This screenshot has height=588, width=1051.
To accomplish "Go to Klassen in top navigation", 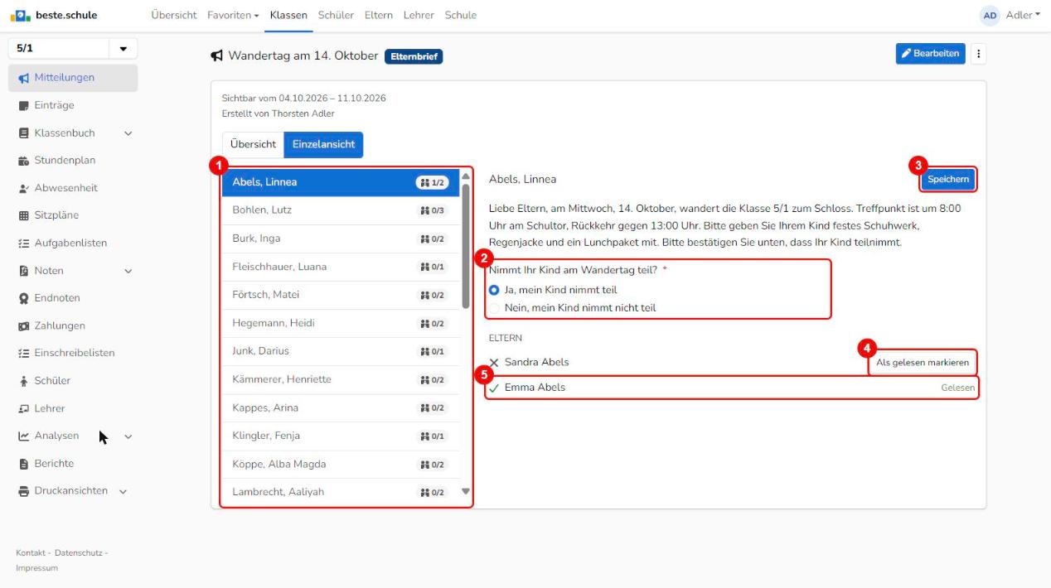I will [x=288, y=15].
